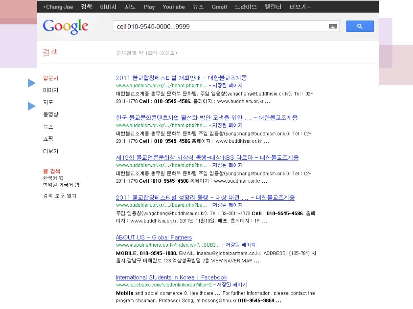Open International Students in Korea Facebook result
The height and width of the screenshot is (309, 413).
click(171, 277)
